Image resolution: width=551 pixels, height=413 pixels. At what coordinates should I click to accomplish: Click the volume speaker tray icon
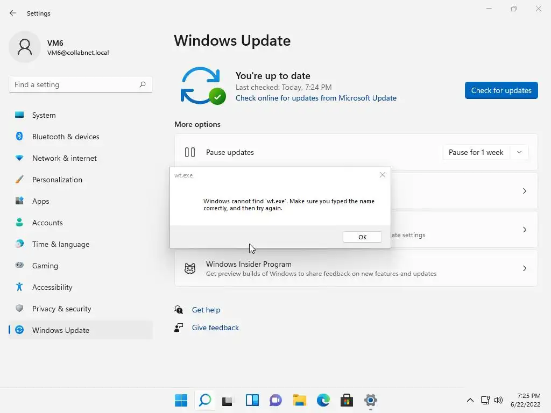tap(498, 400)
